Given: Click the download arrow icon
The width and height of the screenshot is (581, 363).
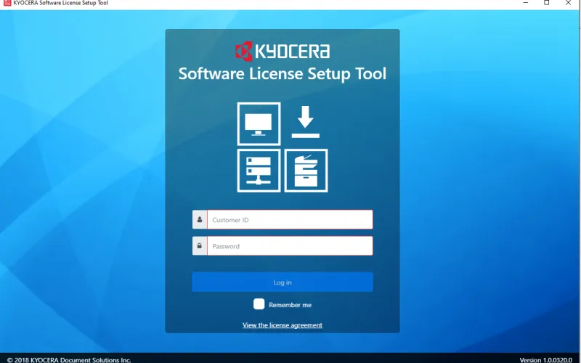Looking at the screenshot, I should pos(305,122).
